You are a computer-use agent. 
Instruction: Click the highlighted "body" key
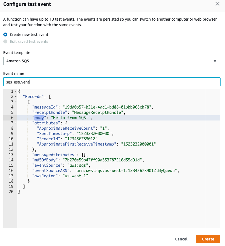[39, 118]
